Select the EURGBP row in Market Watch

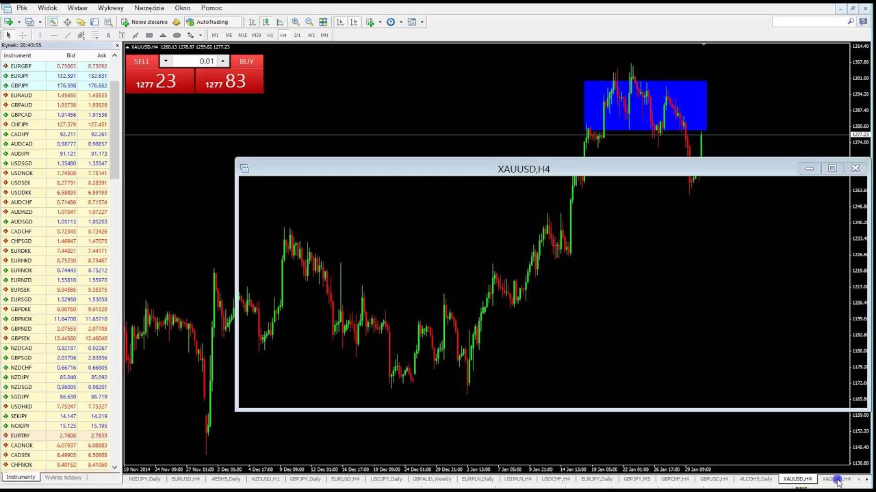55,66
